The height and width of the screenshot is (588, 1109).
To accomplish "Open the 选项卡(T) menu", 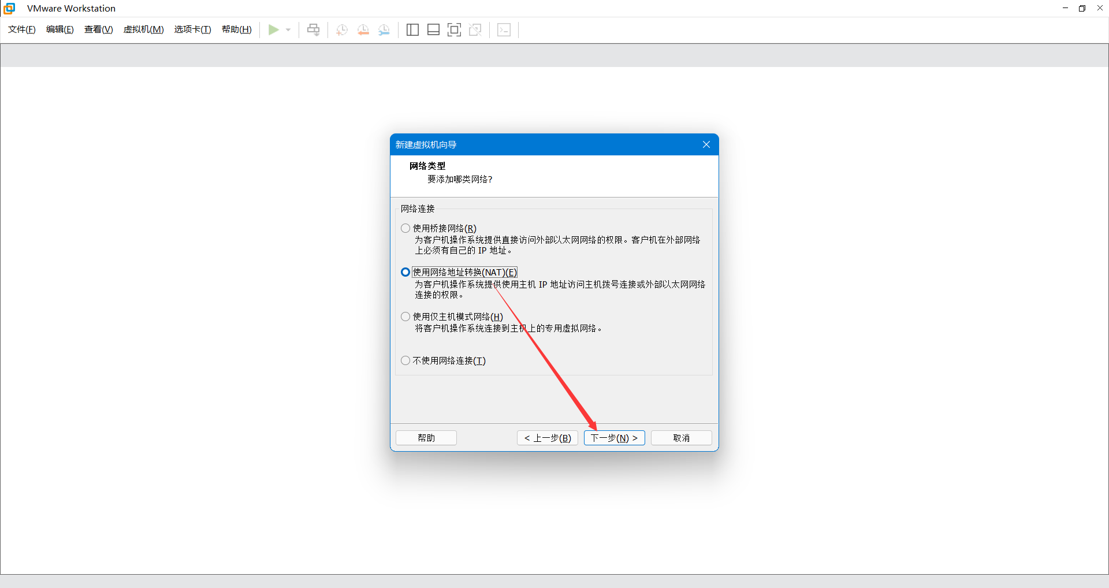I will pos(193,29).
